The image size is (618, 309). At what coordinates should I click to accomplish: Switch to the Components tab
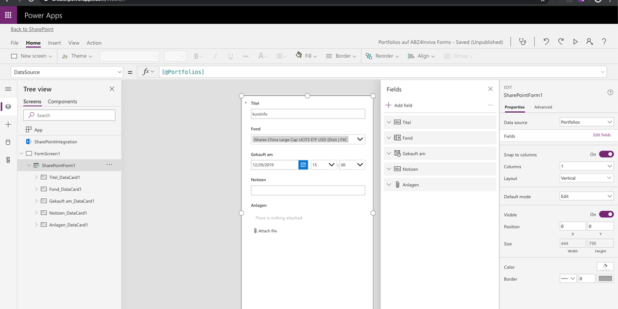tap(62, 101)
